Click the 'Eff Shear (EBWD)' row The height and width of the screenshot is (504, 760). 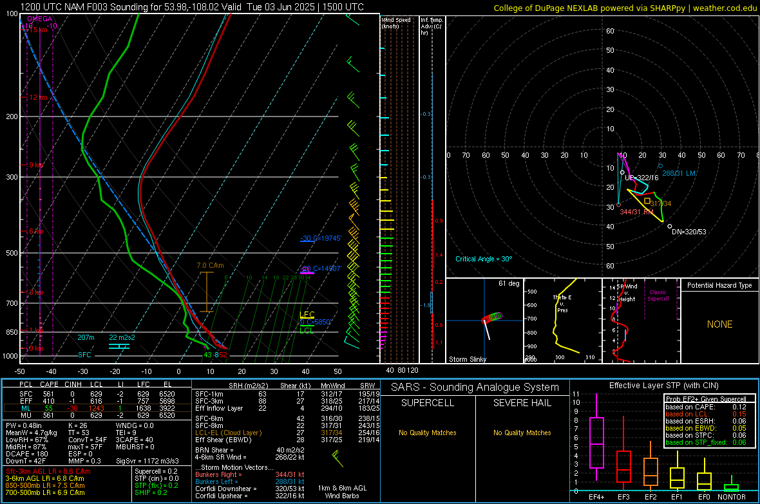pyautogui.click(x=287, y=440)
